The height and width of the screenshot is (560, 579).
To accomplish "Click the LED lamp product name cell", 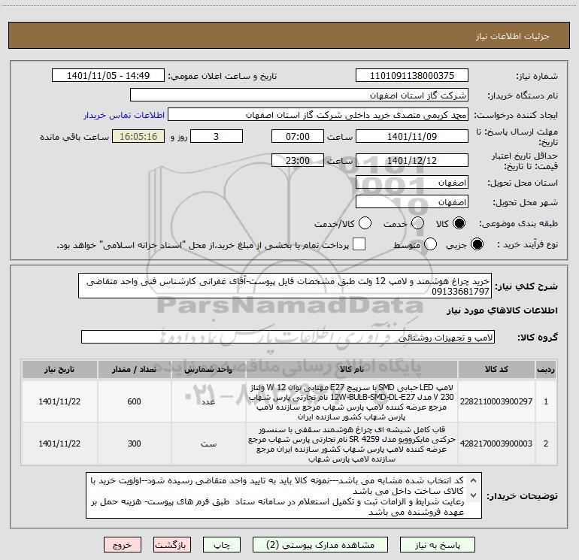I will (x=352, y=401).
